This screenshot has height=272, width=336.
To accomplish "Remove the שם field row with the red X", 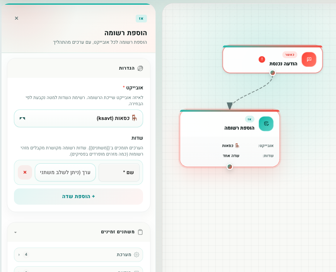I will tap(25, 172).
